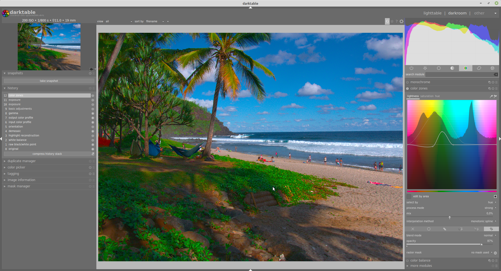
Task: Show the favourites module group
Action: tap(425, 68)
